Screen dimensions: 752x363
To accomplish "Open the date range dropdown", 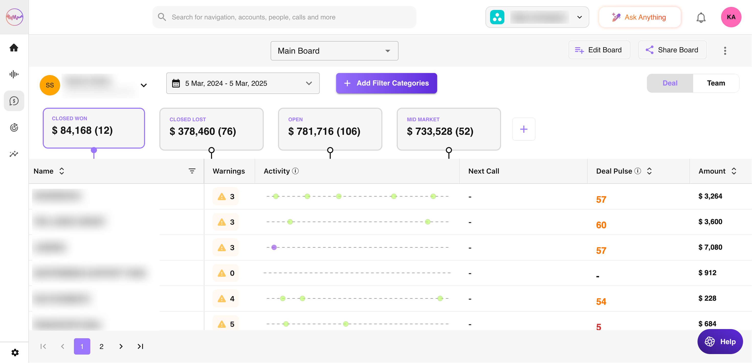I will tap(242, 83).
